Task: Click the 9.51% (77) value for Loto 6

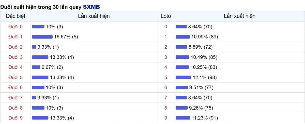Action: pyautogui.click(x=202, y=87)
